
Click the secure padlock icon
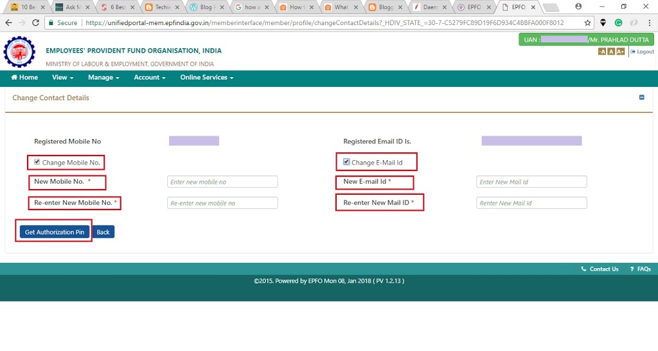[x=51, y=22]
